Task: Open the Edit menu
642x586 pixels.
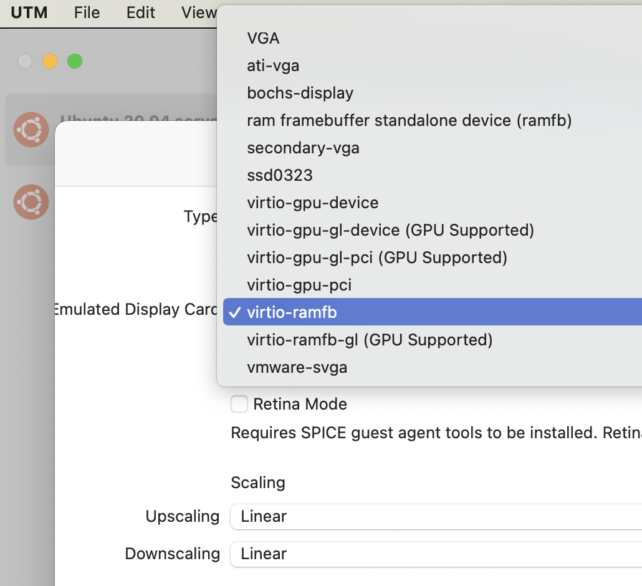Action: click(140, 12)
